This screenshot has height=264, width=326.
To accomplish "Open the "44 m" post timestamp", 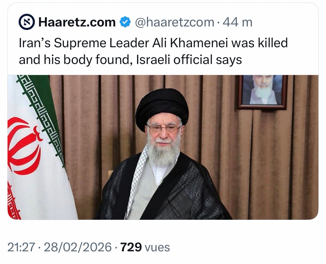I will (x=237, y=22).
